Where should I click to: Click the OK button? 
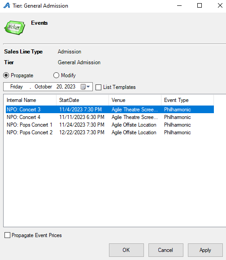click(126, 250)
